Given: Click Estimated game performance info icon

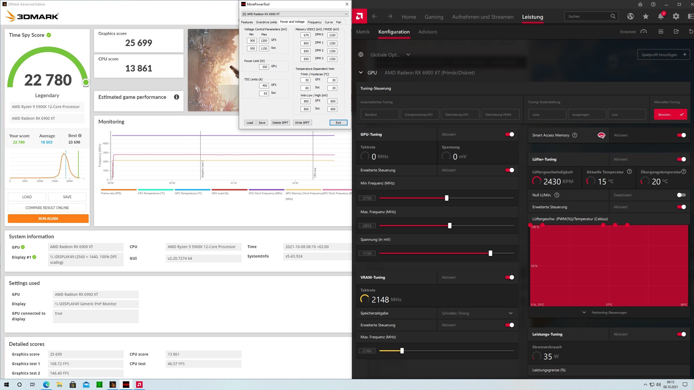Looking at the screenshot, I should point(176,97).
